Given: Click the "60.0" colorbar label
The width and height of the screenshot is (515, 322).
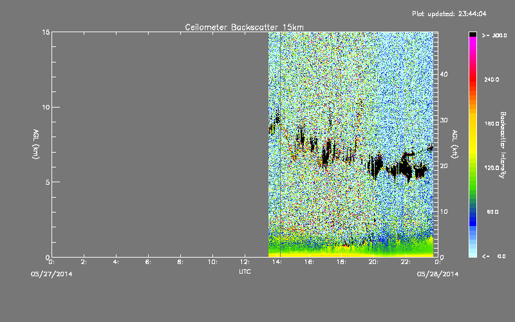Looking at the screenshot, I should (x=492, y=212).
